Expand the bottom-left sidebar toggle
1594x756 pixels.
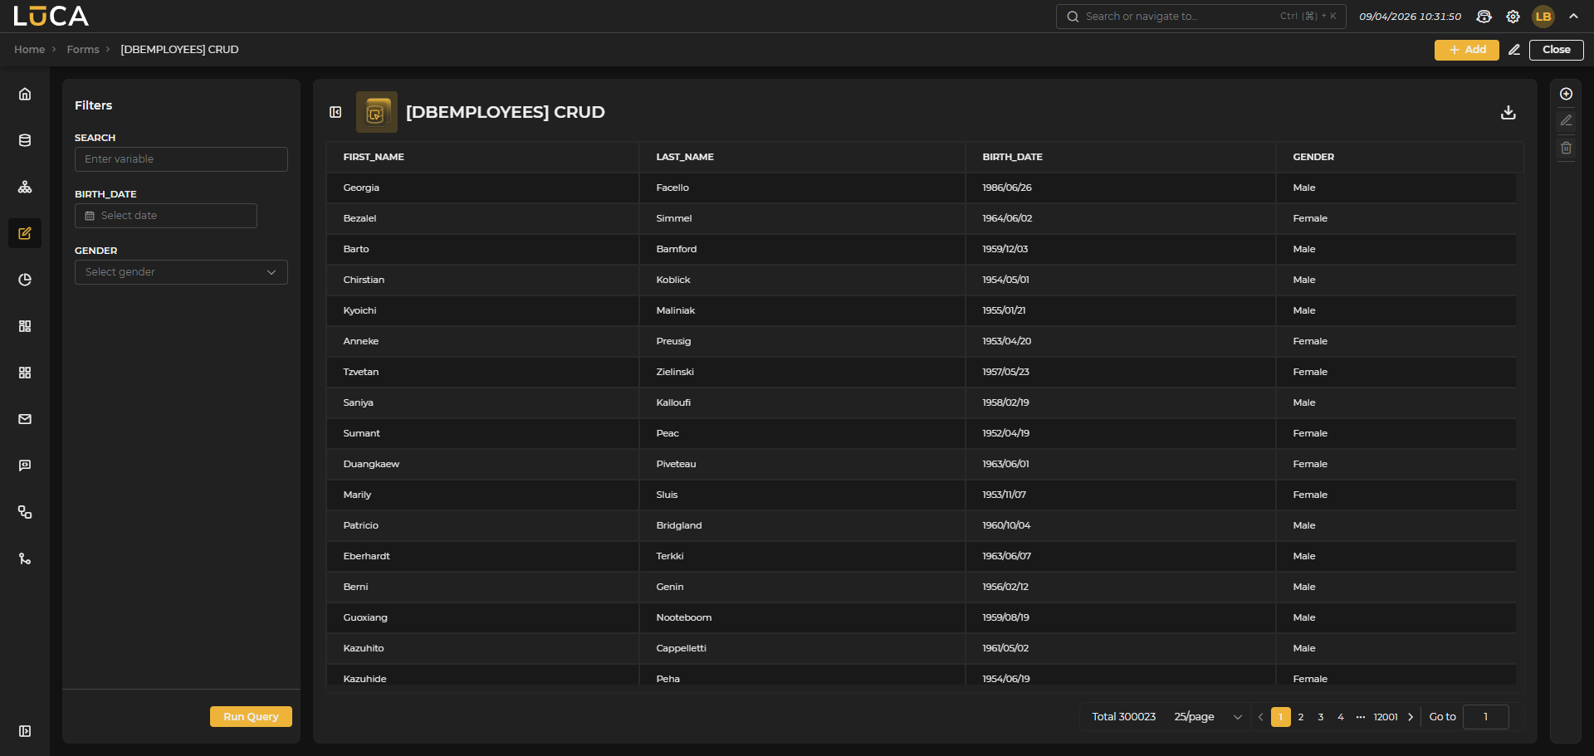[x=25, y=731]
